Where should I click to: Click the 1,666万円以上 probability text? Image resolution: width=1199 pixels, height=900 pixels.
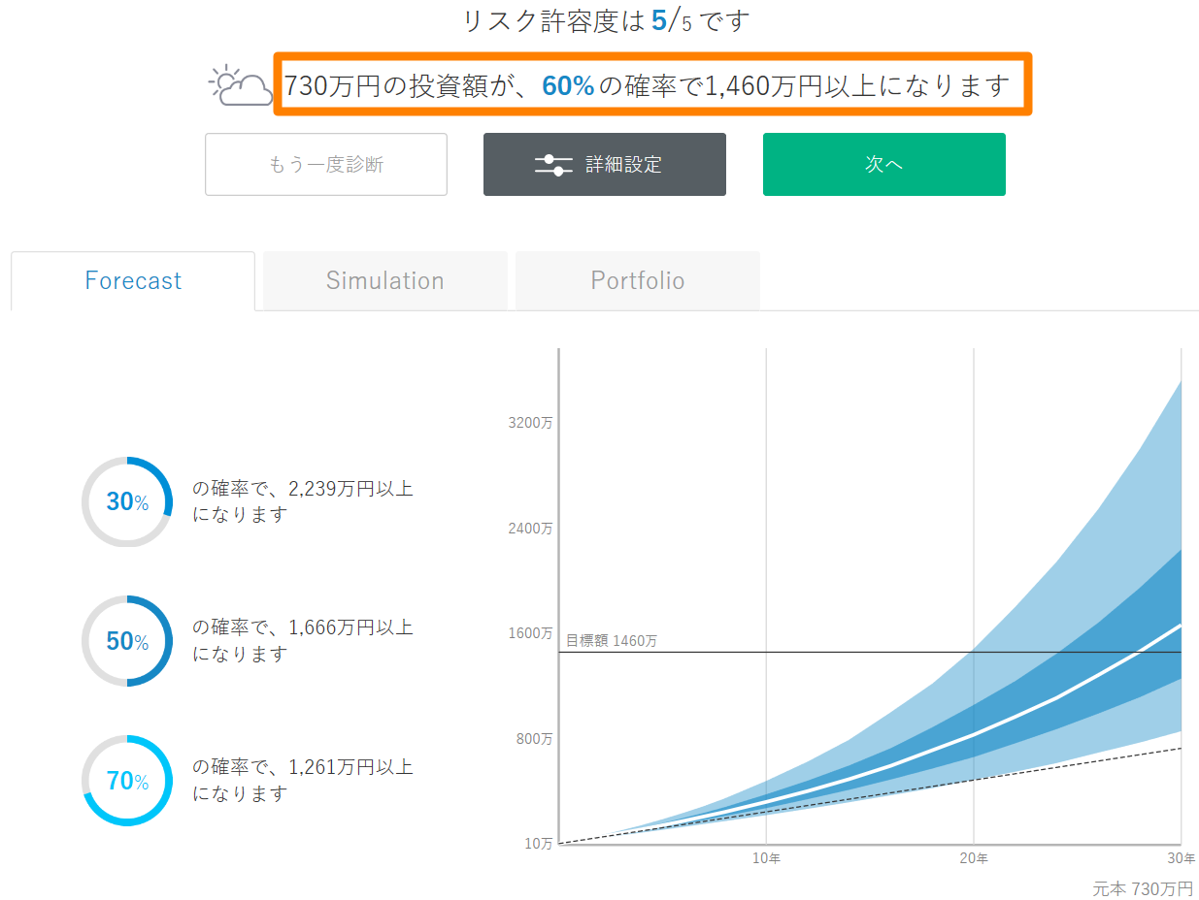pyautogui.click(x=303, y=641)
